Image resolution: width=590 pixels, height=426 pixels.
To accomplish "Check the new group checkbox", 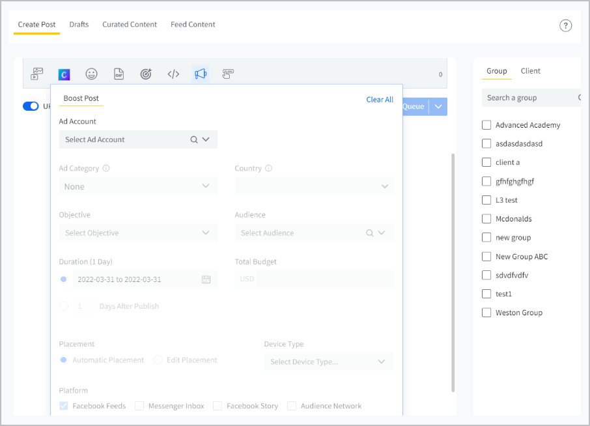I will click(x=486, y=238).
